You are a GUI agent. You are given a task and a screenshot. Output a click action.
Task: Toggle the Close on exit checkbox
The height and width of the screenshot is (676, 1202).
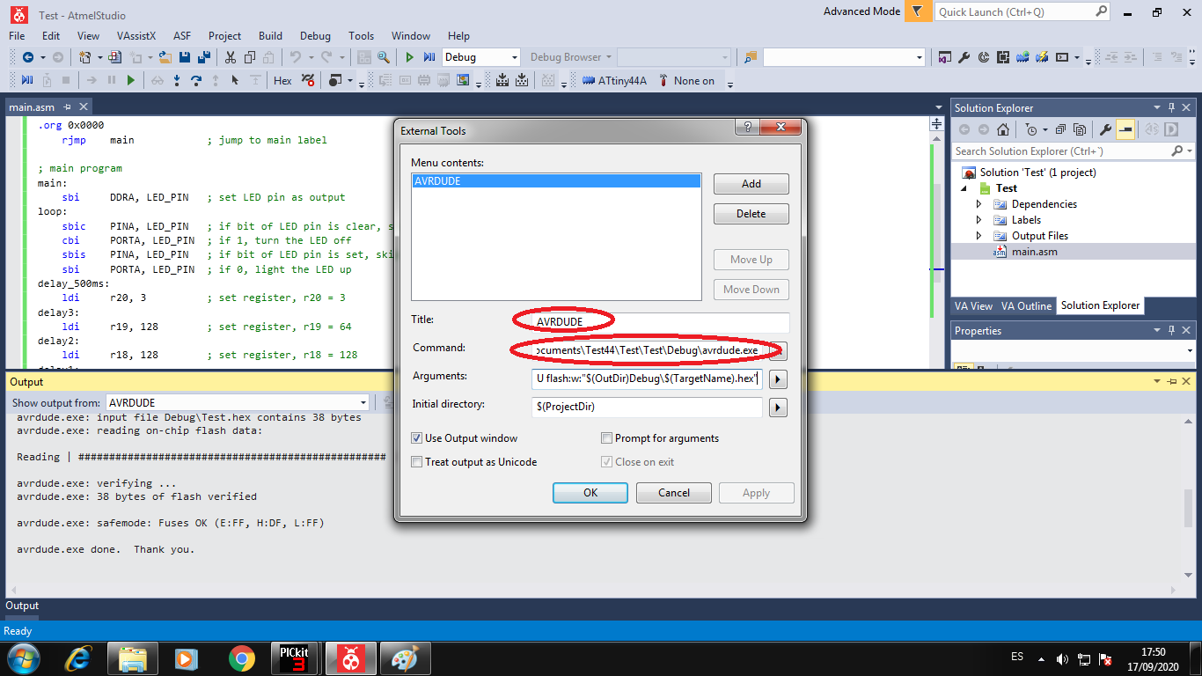606,462
